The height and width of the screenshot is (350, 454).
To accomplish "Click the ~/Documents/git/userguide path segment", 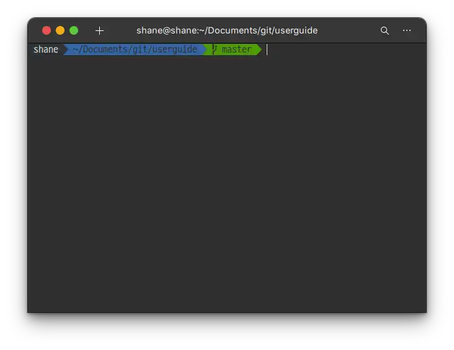I will coord(135,50).
